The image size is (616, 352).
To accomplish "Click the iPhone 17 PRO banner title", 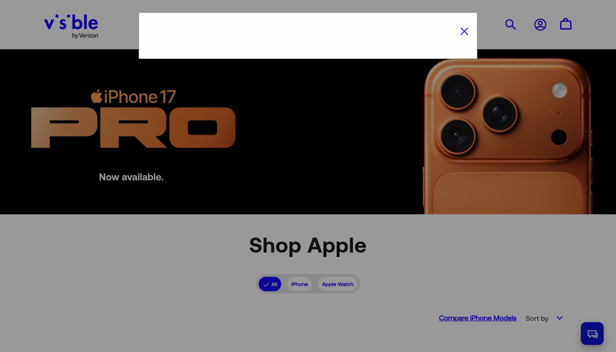I will coord(133,119).
